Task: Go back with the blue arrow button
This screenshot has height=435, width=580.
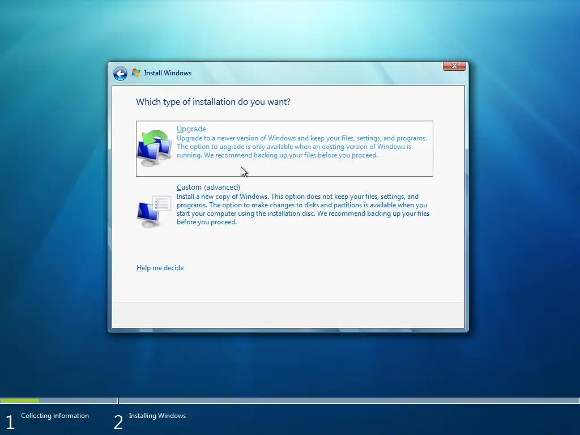Action: [120, 74]
